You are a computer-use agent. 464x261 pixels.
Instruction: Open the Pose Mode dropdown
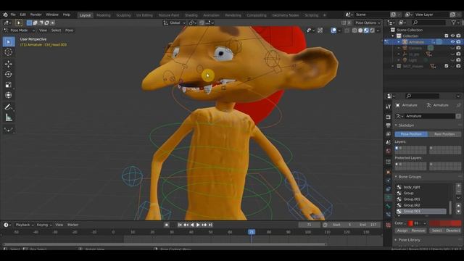[x=20, y=30]
